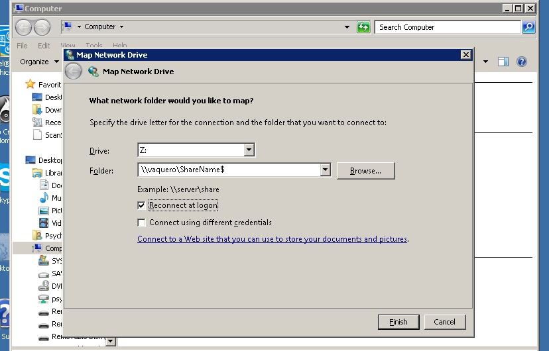Refresh the Computer address bar
Screen dimensions: 549x351
click(363, 27)
